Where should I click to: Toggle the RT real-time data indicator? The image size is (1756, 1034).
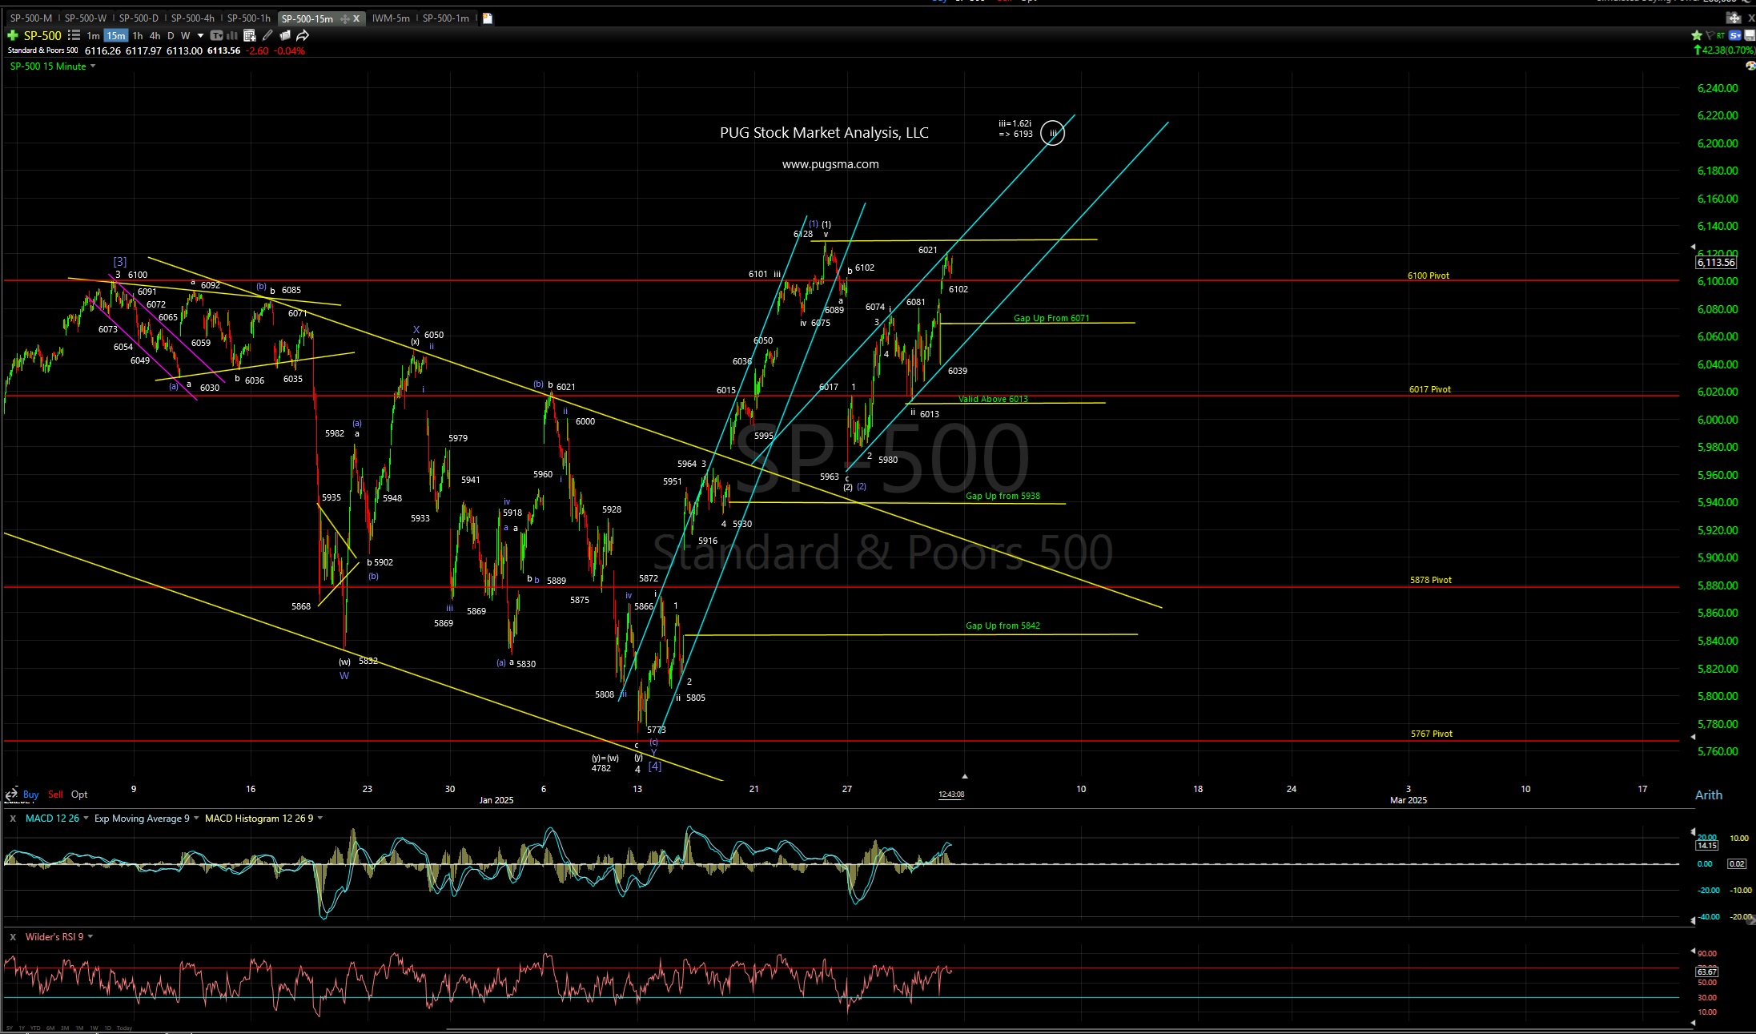1720,36
